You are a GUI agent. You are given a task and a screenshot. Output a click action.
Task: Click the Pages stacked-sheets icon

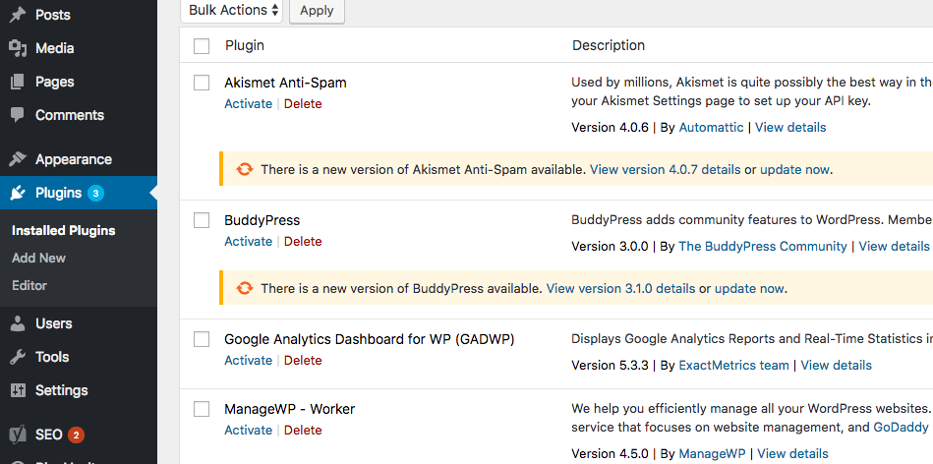pyautogui.click(x=18, y=82)
